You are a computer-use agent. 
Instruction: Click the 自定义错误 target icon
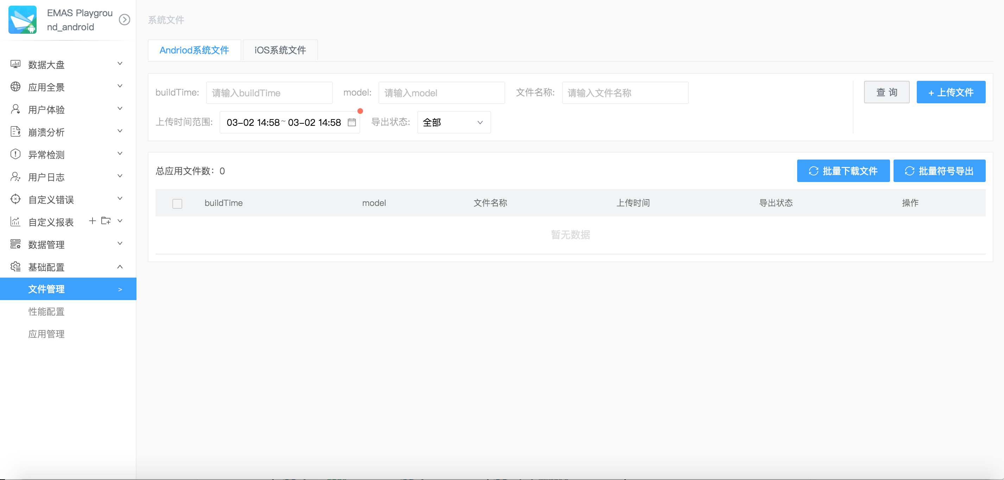click(15, 199)
